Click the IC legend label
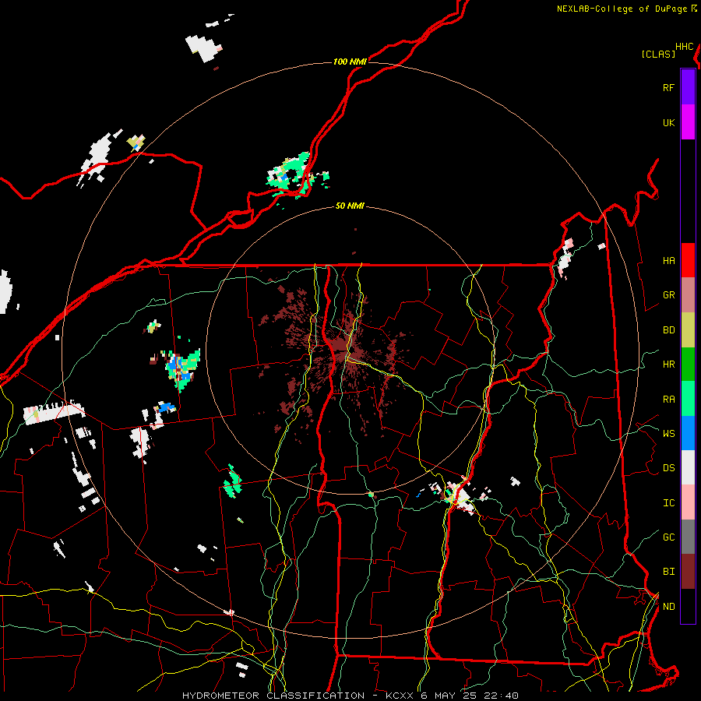 pos(668,503)
